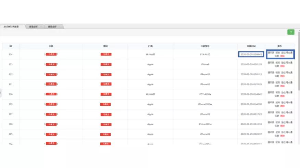Open 定位 for record 312

tap(283, 73)
